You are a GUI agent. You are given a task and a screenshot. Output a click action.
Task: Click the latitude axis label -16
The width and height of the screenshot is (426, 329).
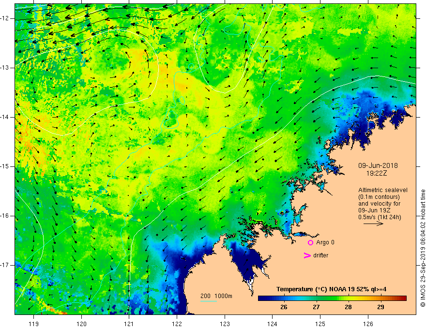(5, 216)
